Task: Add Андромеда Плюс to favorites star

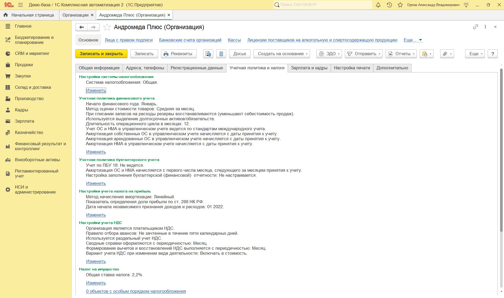Action: (107, 27)
